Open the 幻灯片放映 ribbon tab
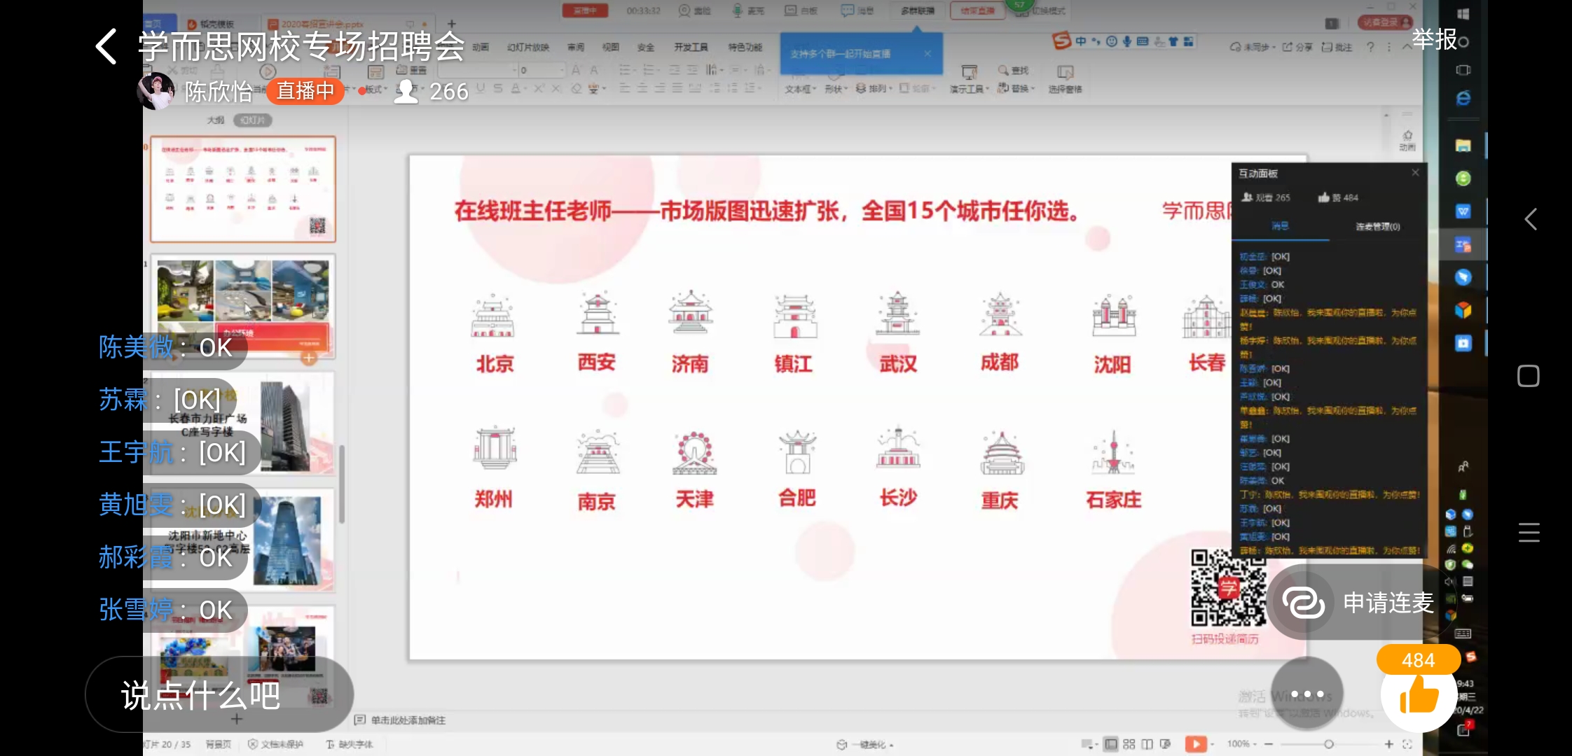This screenshot has width=1572, height=756. click(528, 48)
